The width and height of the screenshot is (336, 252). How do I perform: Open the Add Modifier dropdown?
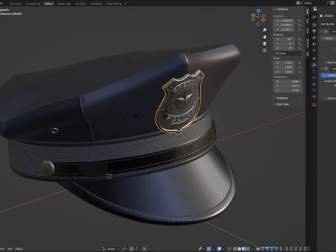[x=328, y=24]
